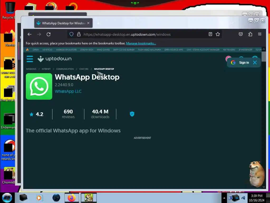Open Manage bookmarks link
Image resolution: width=270 pixels, height=203 pixels.
(x=141, y=43)
